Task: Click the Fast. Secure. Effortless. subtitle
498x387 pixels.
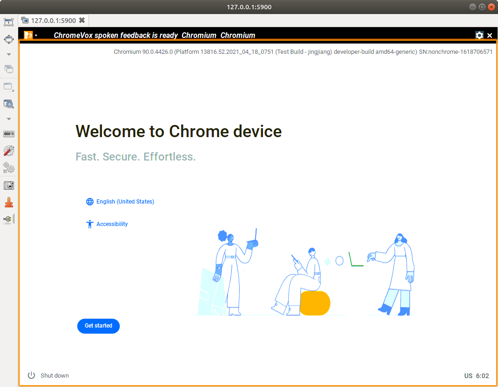Action: (136, 156)
